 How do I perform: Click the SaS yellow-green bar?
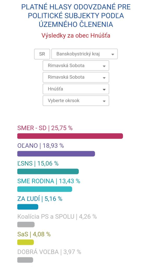click(x=26, y=242)
